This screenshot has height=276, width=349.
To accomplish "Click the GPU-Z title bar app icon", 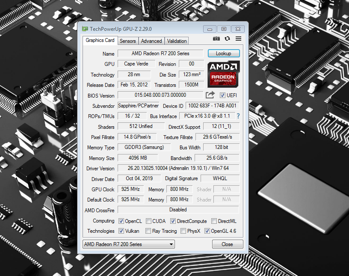I will 85,29.
